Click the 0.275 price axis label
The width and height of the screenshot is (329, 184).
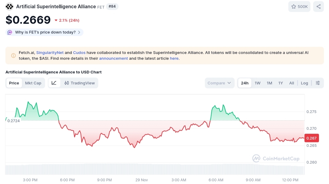tap(311, 111)
